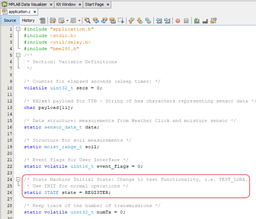Viewport: 256px width, 219px height.
Task: Click the Uncomment toolbar icon
Action: point(205,21)
